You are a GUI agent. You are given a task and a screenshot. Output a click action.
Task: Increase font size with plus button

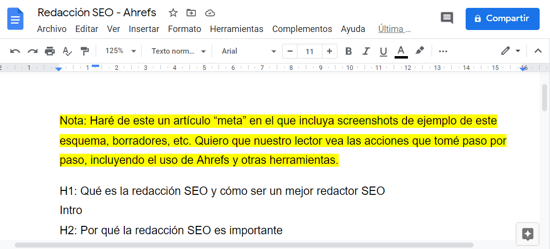(330, 51)
